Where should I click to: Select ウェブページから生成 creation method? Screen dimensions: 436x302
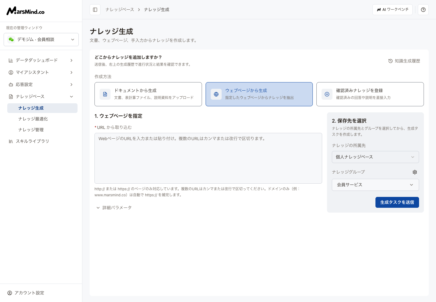tap(259, 94)
